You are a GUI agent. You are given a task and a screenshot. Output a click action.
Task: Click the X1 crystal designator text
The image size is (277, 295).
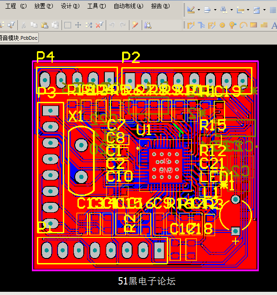pos(76,116)
